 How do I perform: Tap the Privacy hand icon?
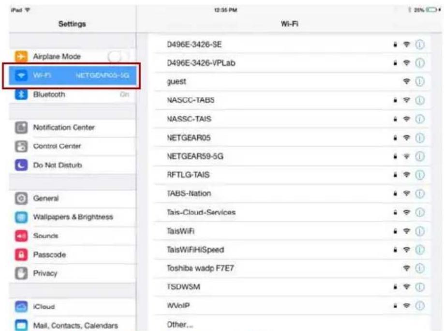point(21,273)
